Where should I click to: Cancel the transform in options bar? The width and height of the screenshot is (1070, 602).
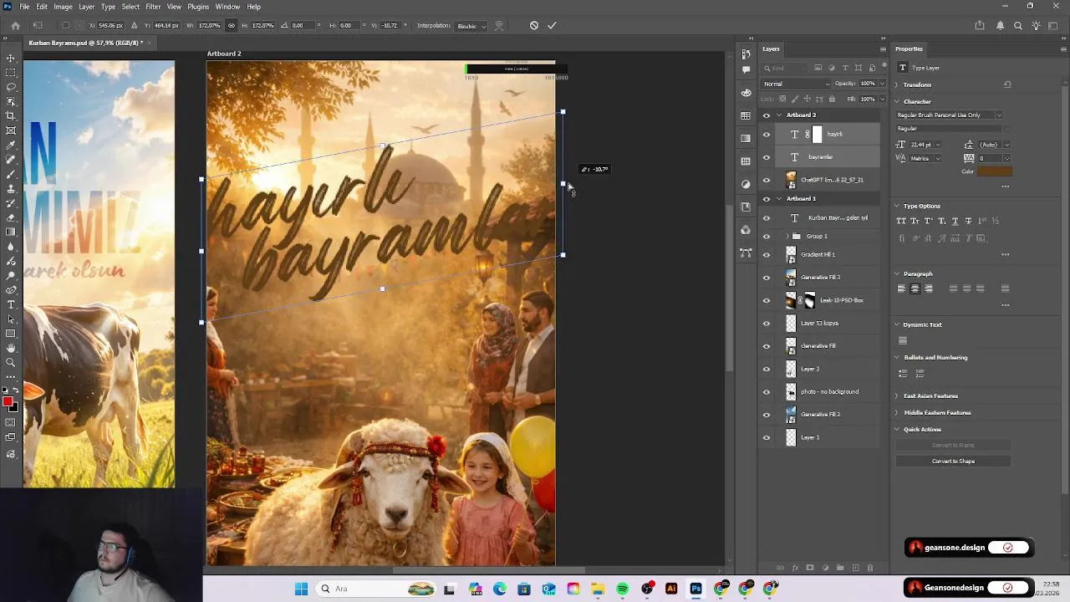(x=534, y=26)
